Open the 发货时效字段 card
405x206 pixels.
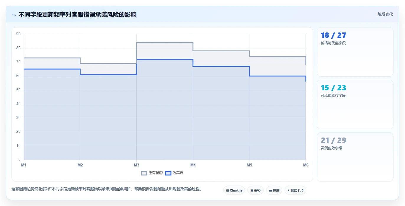tap(355, 157)
